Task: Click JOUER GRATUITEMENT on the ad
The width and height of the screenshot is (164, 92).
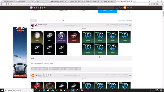Action: click(x=20, y=76)
